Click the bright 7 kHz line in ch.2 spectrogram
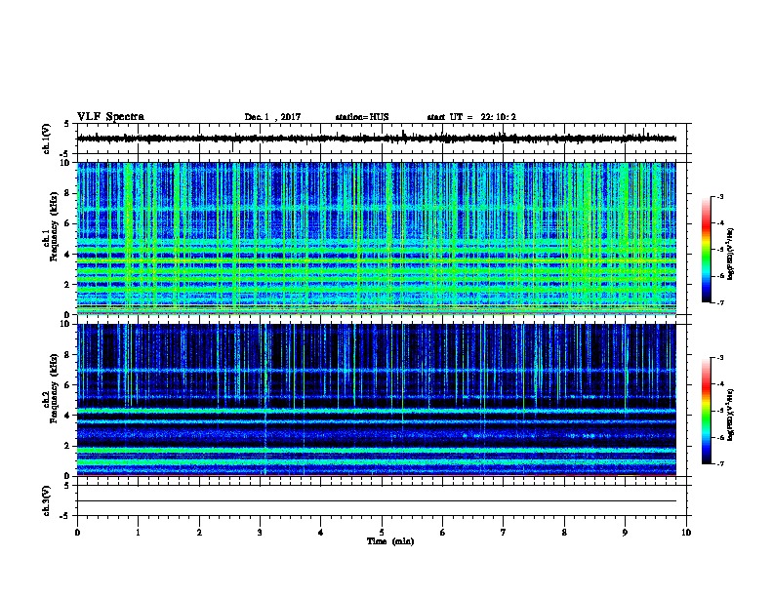Image resolution: width=773 pixels, height=597 pixels. click(x=377, y=371)
